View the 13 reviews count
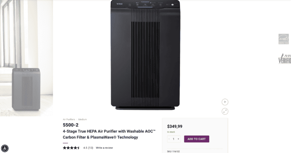The image size is (291, 153). [x=91, y=148]
